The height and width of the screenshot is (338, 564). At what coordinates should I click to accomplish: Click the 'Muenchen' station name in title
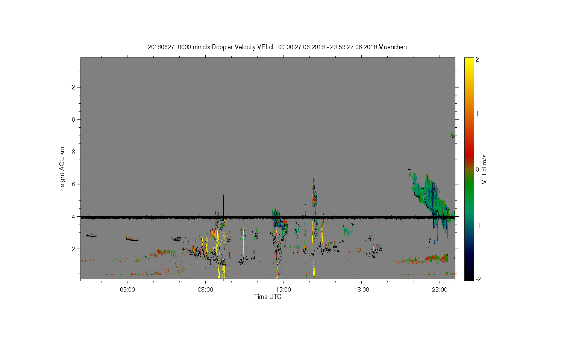coord(393,47)
